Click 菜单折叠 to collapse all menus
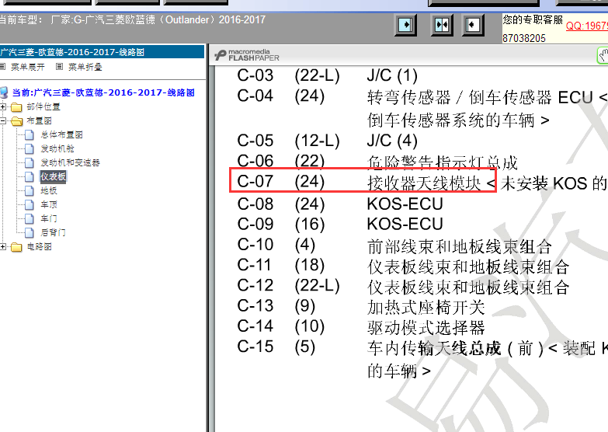This screenshot has width=608, height=432. coord(84,68)
